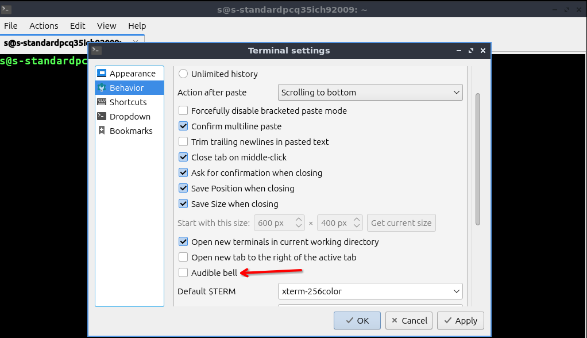Close the current terminal tab

click(x=136, y=42)
